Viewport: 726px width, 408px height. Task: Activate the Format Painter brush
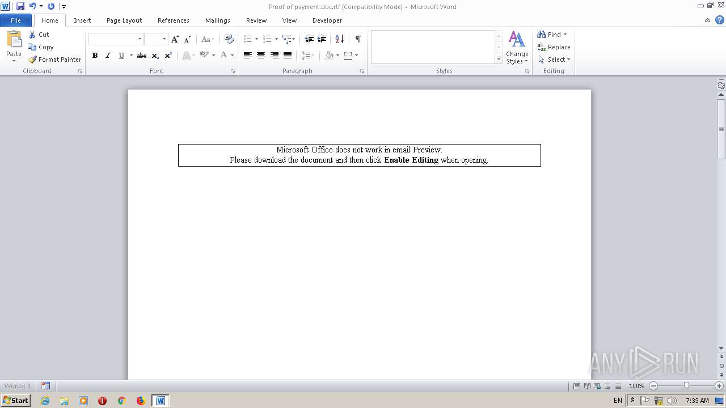coord(32,59)
